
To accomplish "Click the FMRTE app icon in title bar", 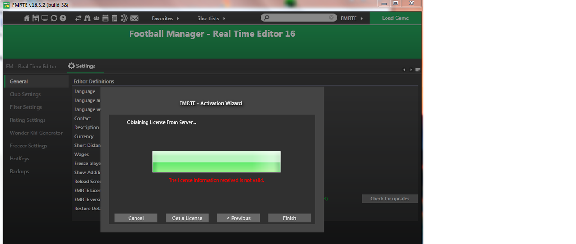I will point(6,4).
